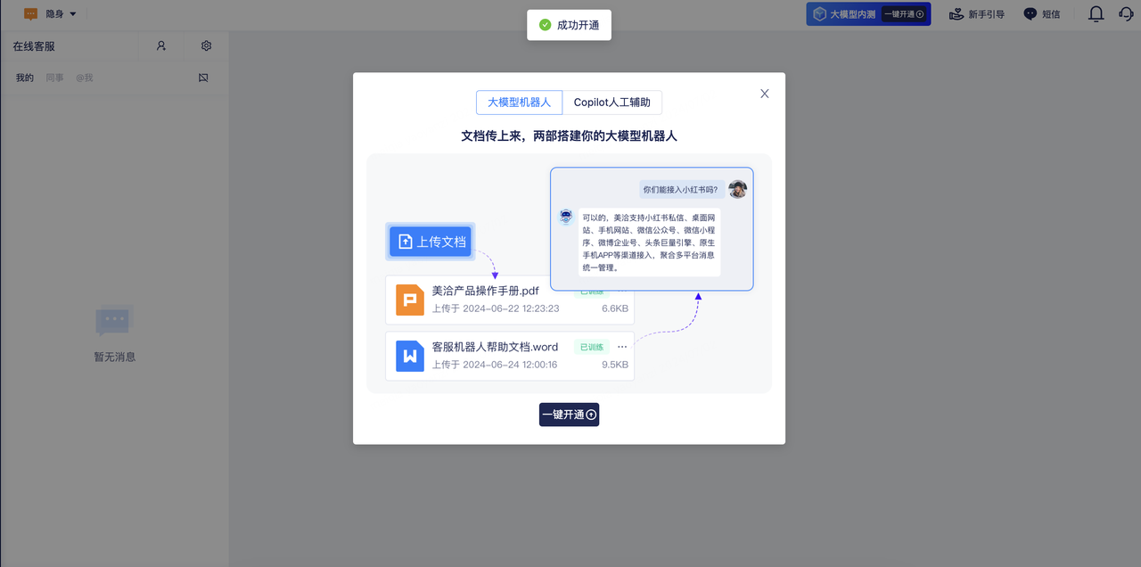Click the 暂无消息 empty message icon
This screenshot has width=1141, height=567.
(114, 321)
